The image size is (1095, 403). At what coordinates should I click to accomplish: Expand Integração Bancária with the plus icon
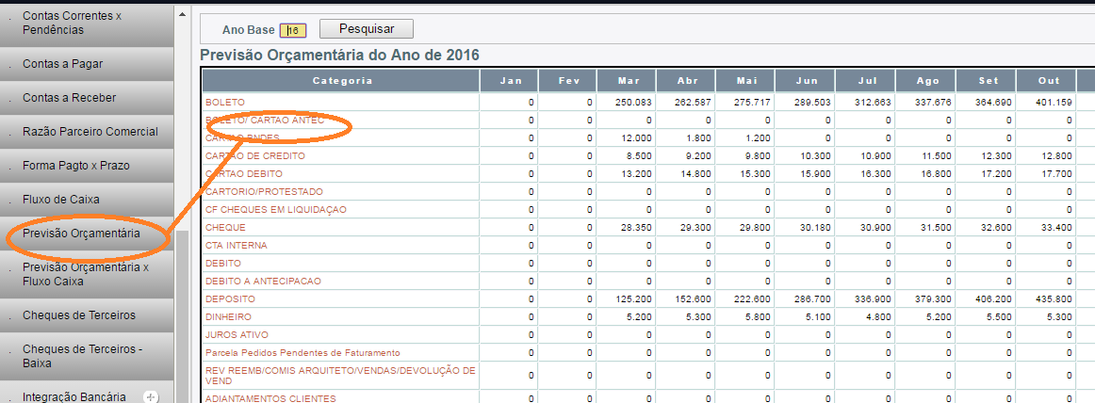(x=150, y=397)
